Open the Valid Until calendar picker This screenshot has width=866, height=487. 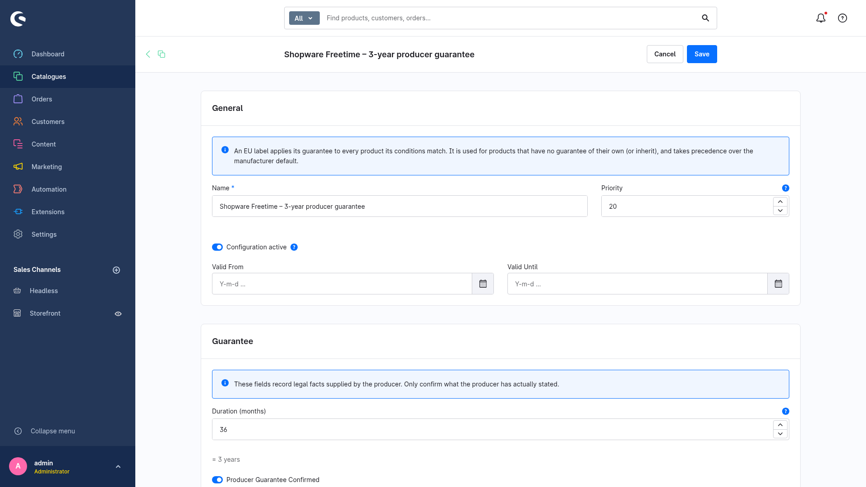pyautogui.click(x=778, y=284)
